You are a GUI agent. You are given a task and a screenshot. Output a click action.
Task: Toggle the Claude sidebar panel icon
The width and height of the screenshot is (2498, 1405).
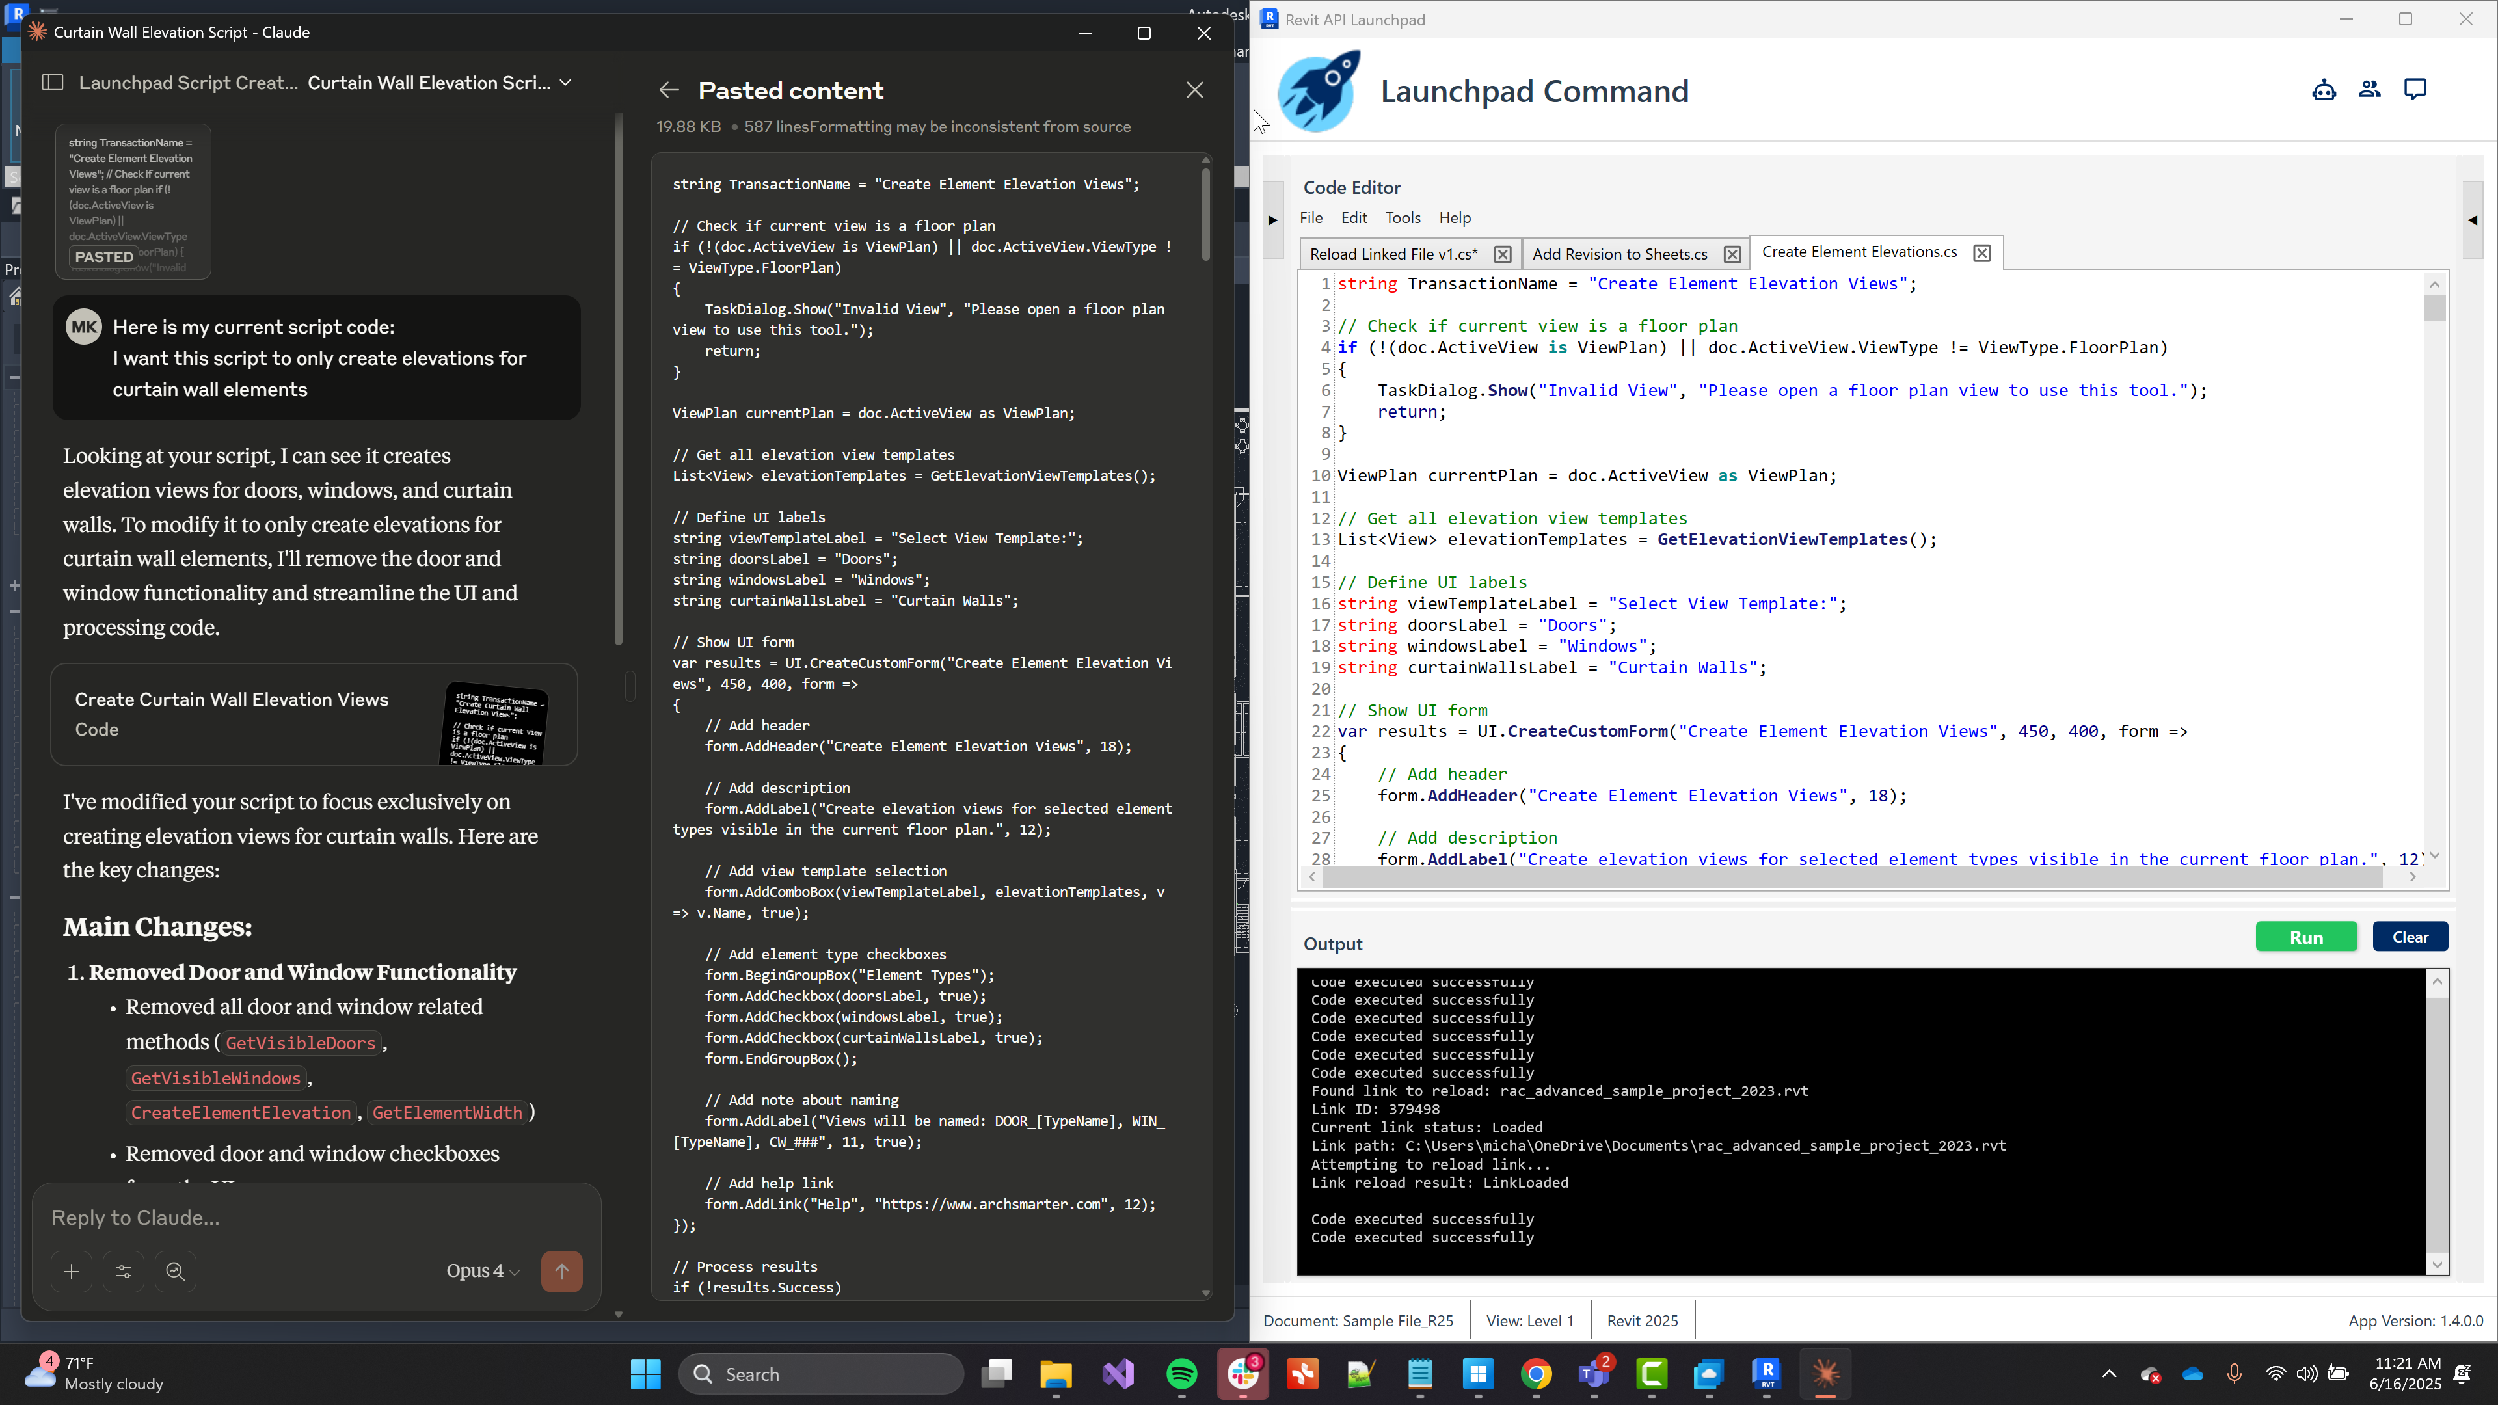[53, 83]
